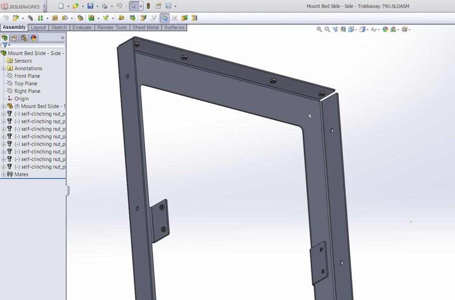Screen dimensions: 455x300
Task: Apply a scene using the colorful sphere icon
Action: (x=385, y=29)
